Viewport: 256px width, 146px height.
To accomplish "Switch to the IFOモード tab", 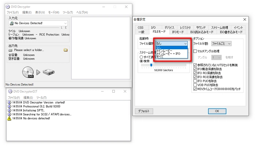I will click(178, 32).
